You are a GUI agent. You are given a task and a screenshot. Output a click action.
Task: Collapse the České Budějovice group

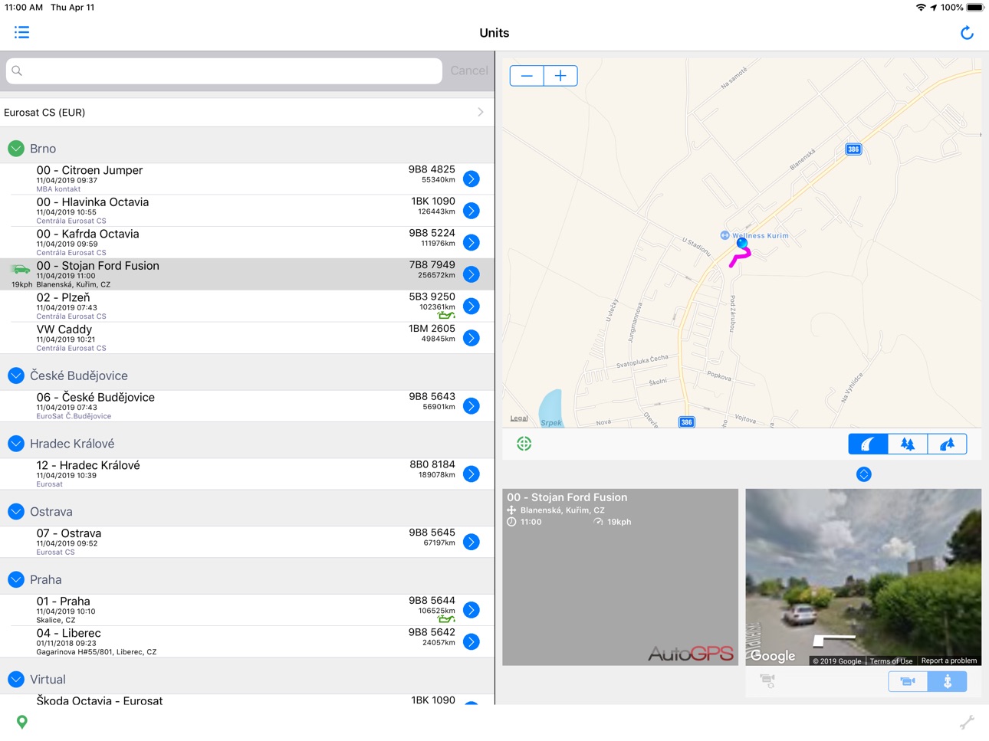16,375
